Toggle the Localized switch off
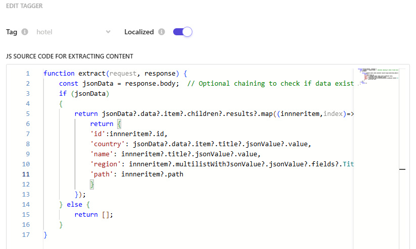This screenshot has height=249, width=416. [x=182, y=32]
